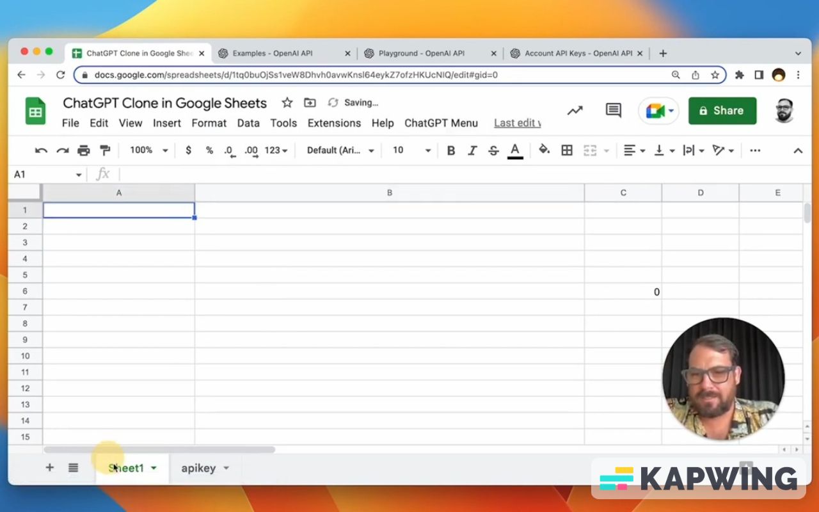Open the Last edit history link

point(517,123)
